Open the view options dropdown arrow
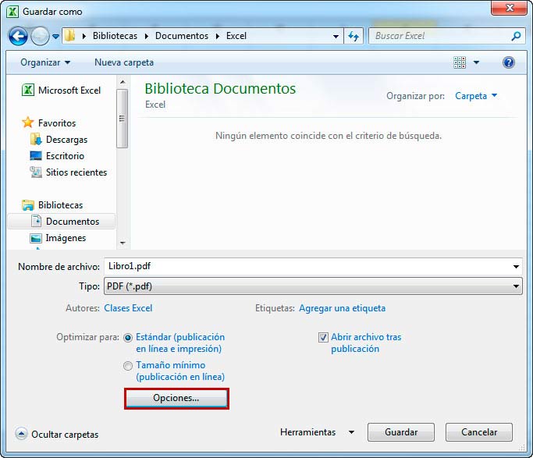The height and width of the screenshot is (458, 533). tap(476, 62)
